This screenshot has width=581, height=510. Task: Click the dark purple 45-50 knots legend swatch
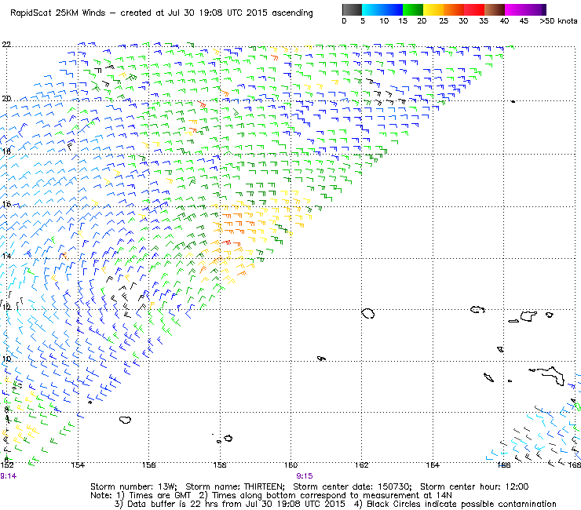click(535, 9)
